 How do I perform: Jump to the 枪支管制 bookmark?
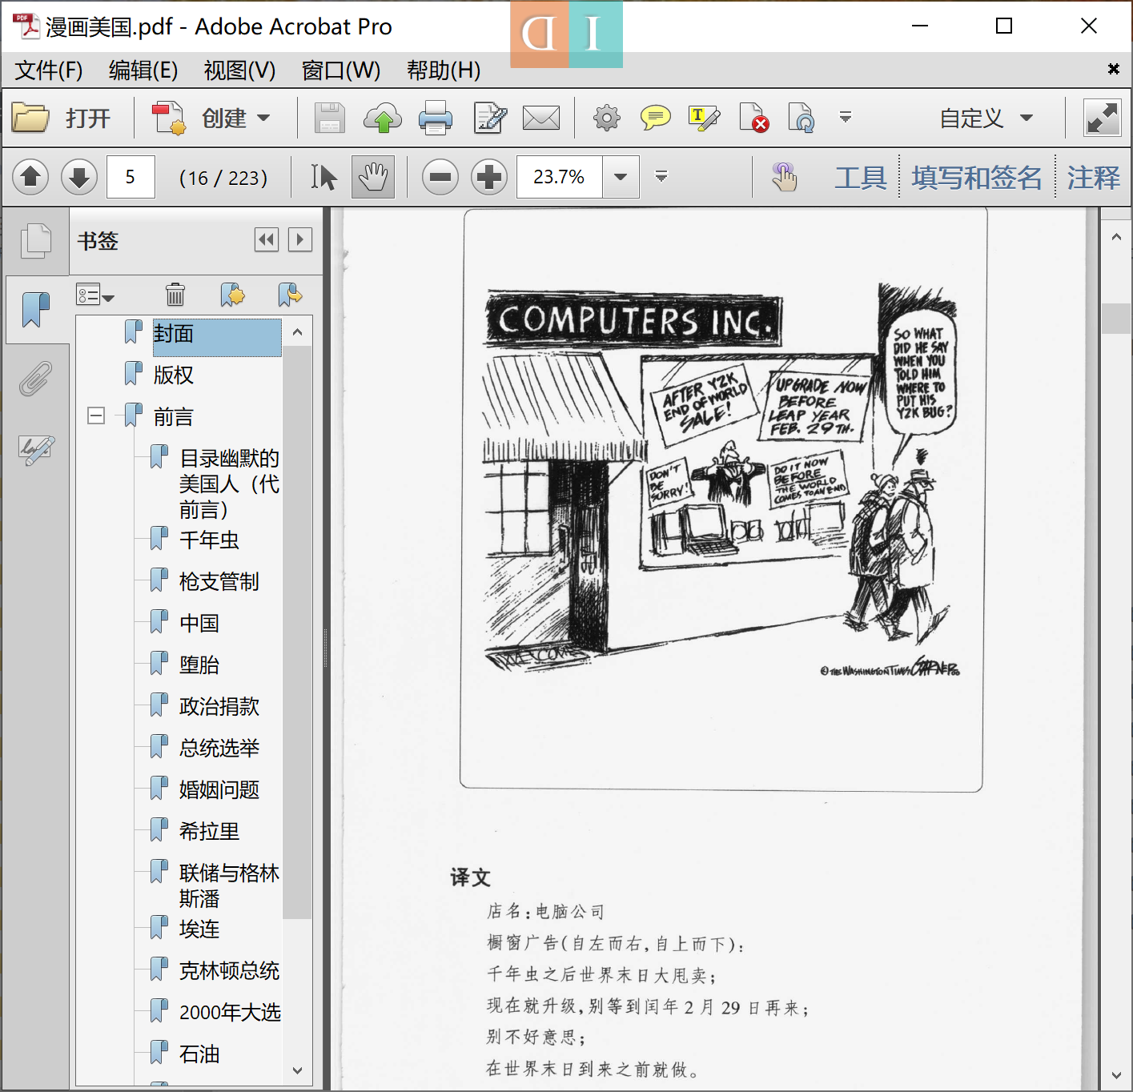point(219,581)
